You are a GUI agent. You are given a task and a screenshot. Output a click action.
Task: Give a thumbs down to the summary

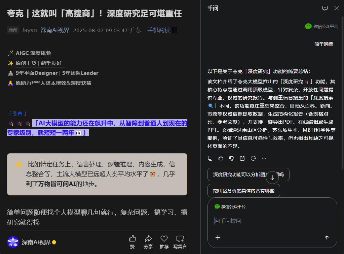231,158
